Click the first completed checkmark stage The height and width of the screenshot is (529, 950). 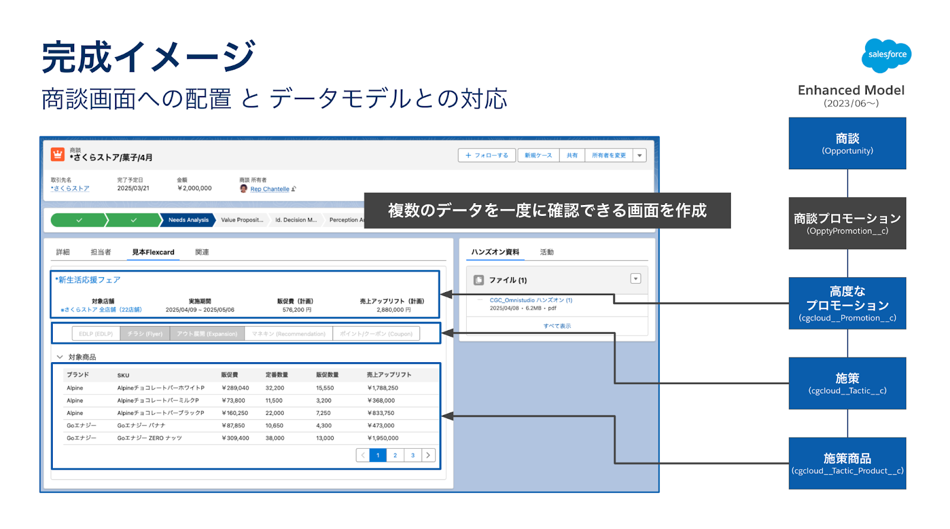(x=79, y=220)
